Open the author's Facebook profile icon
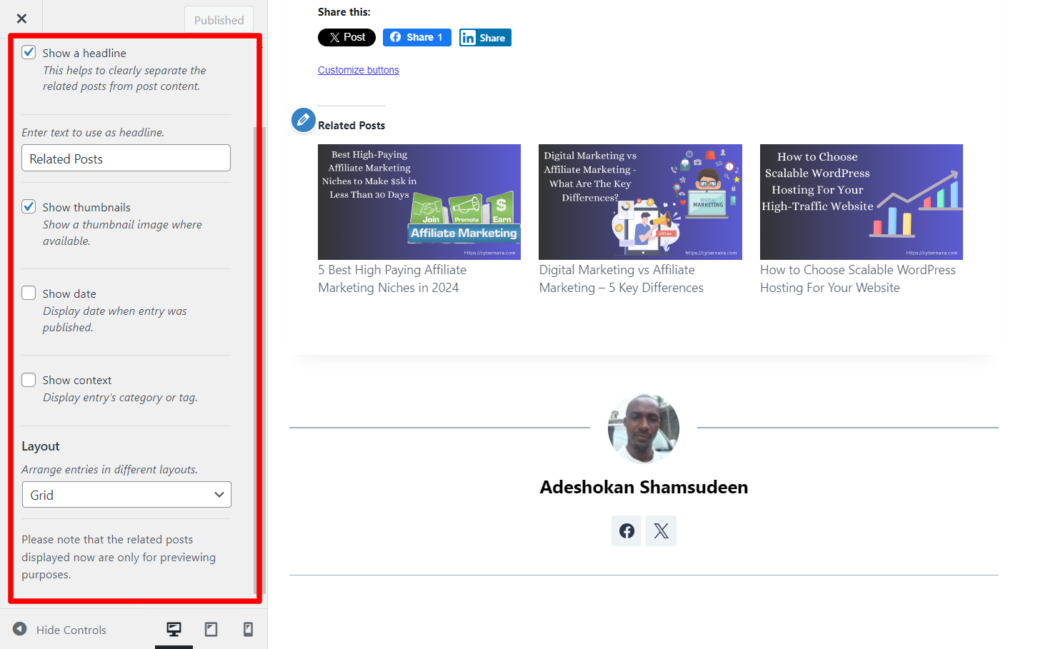Image resolution: width=1043 pixels, height=649 pixels. [627, 530]
